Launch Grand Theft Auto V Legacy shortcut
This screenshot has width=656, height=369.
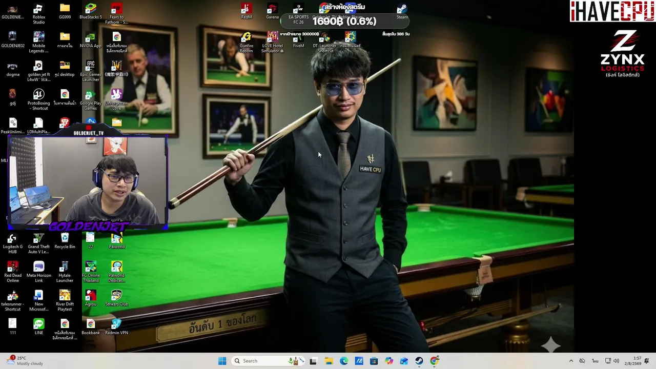(x=38, y=243)
